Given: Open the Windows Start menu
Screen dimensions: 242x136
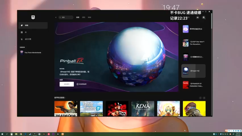Looking at the screenshot, I should tap(2, 134).
